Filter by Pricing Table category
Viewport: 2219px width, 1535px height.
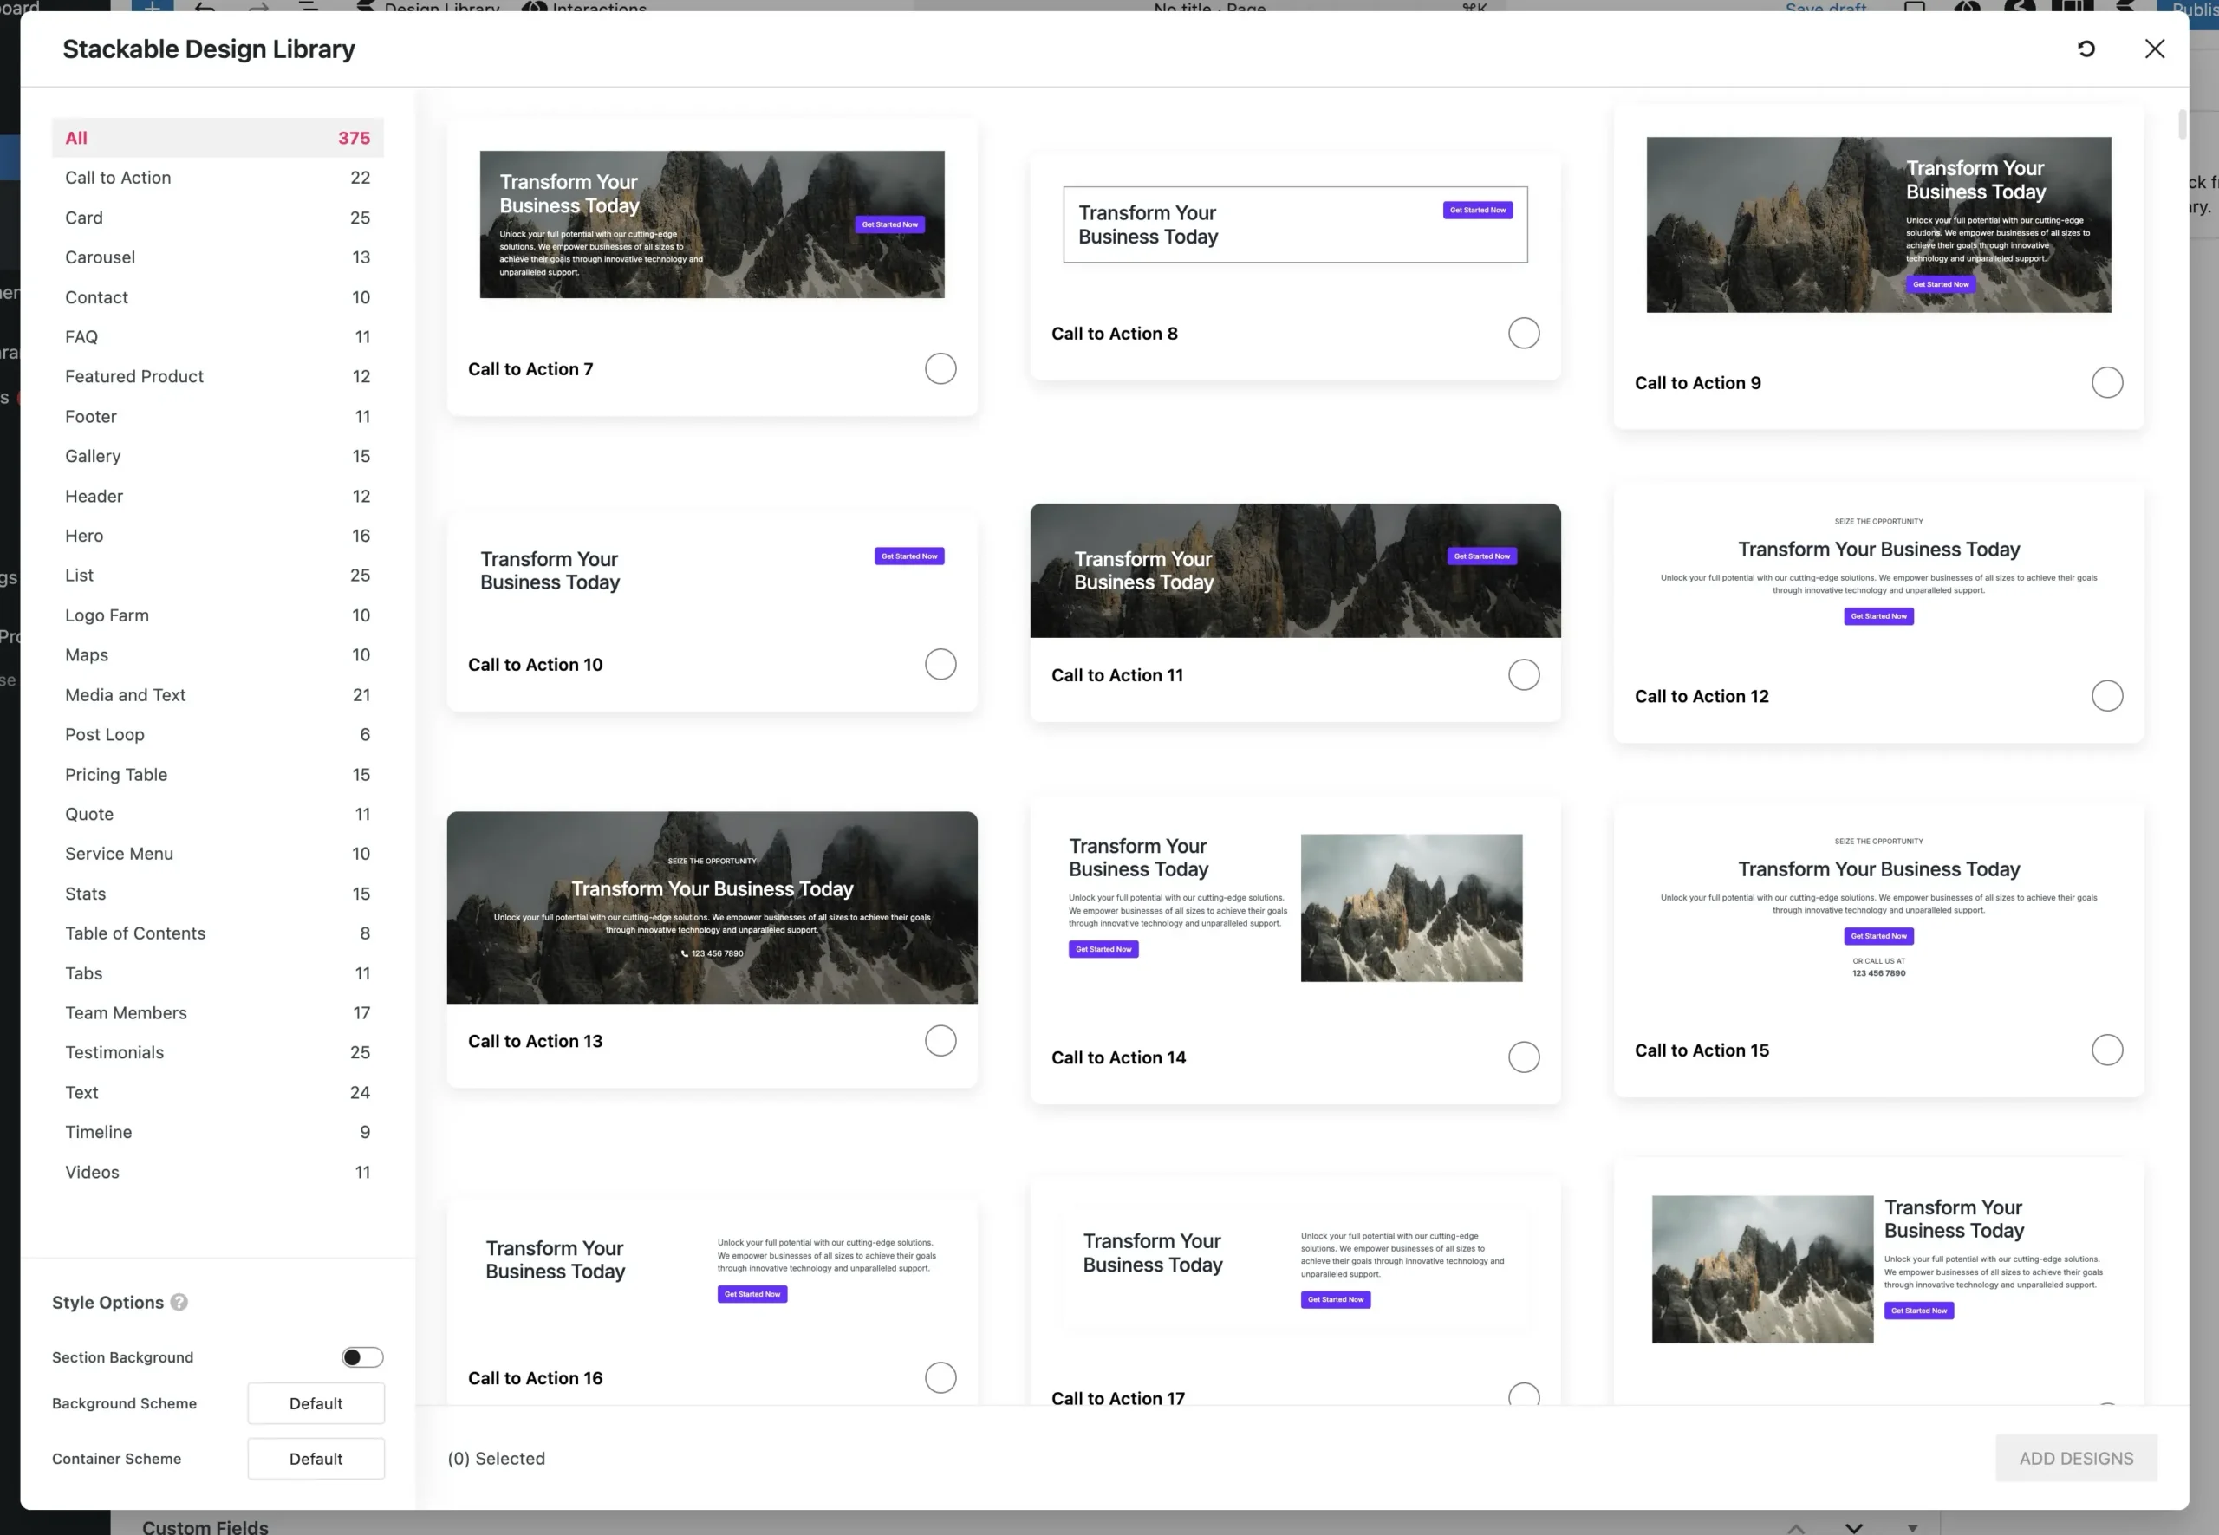click(218, 774)
